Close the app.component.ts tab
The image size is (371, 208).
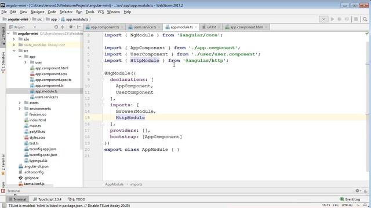(122, 27)
